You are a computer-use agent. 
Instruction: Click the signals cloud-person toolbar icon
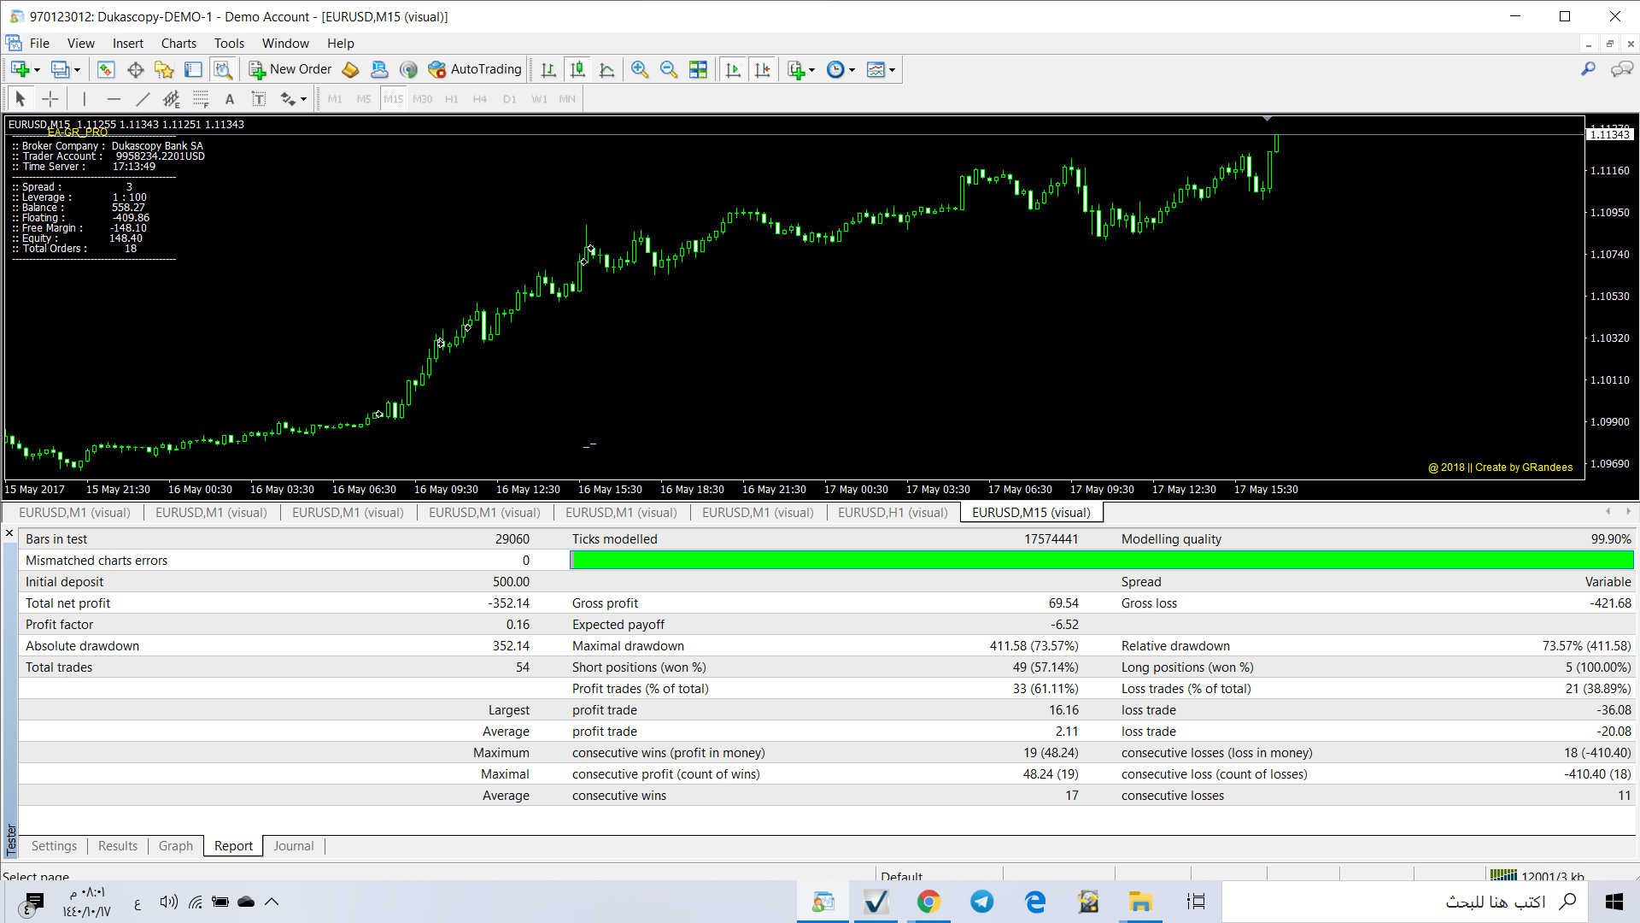[379, 69]
